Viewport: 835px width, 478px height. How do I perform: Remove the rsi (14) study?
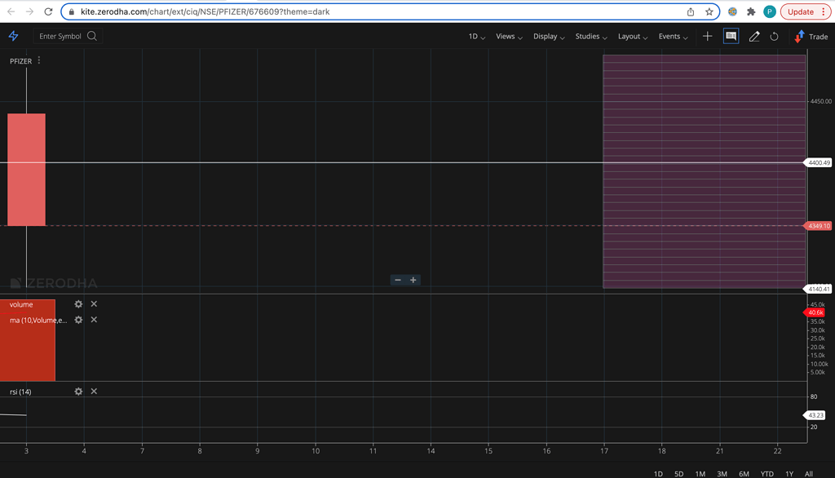click(94, 392)
